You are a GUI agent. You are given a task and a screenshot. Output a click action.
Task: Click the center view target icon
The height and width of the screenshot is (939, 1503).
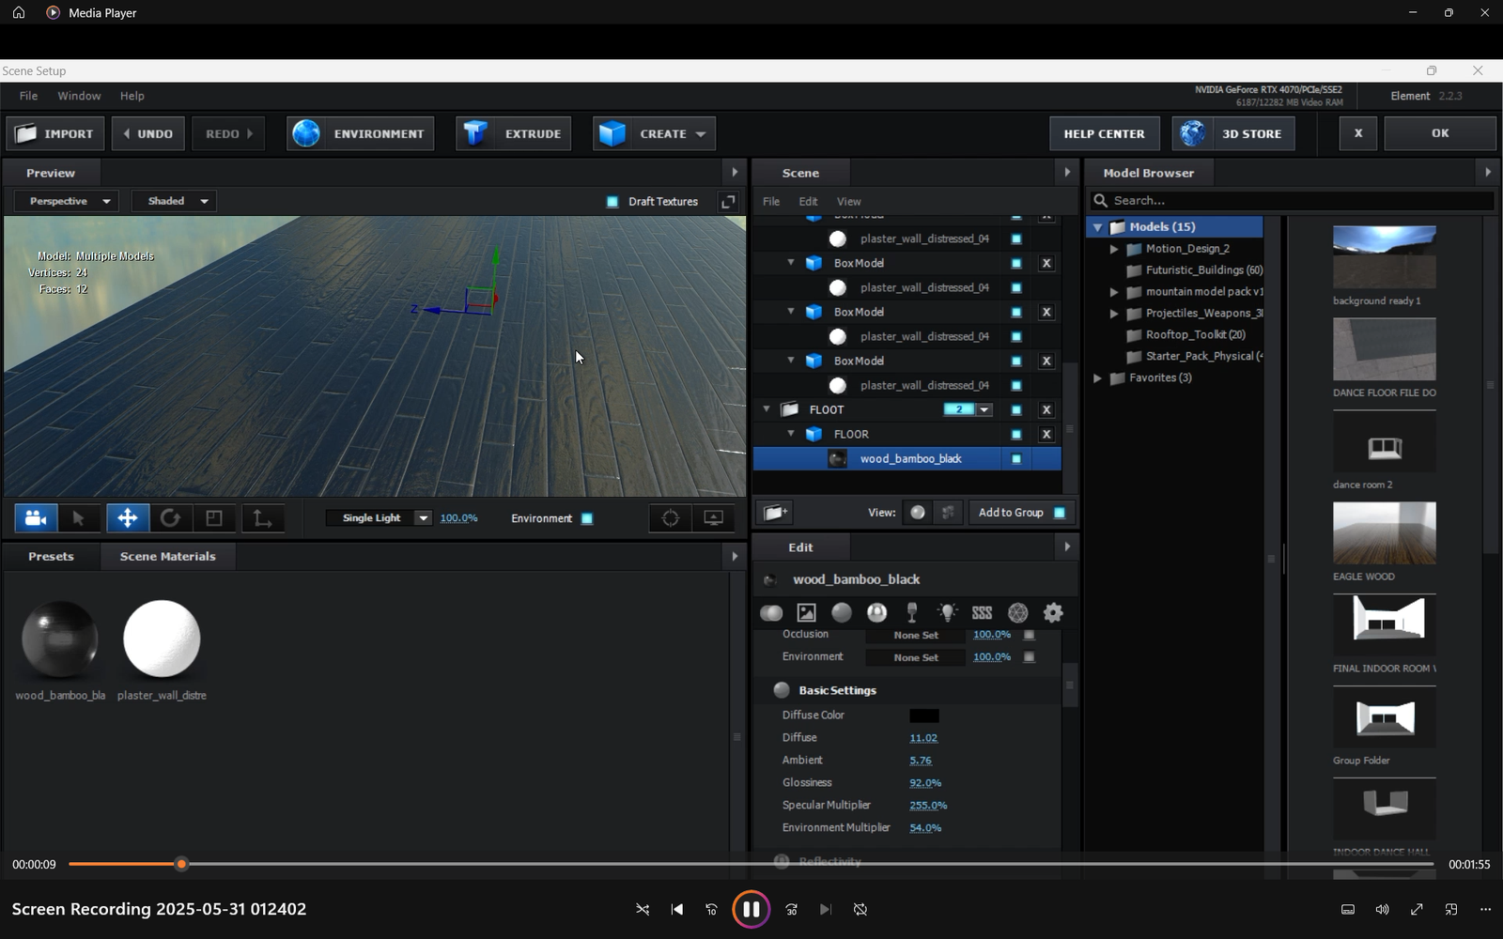pyautogui.click(x=671, y=518)
